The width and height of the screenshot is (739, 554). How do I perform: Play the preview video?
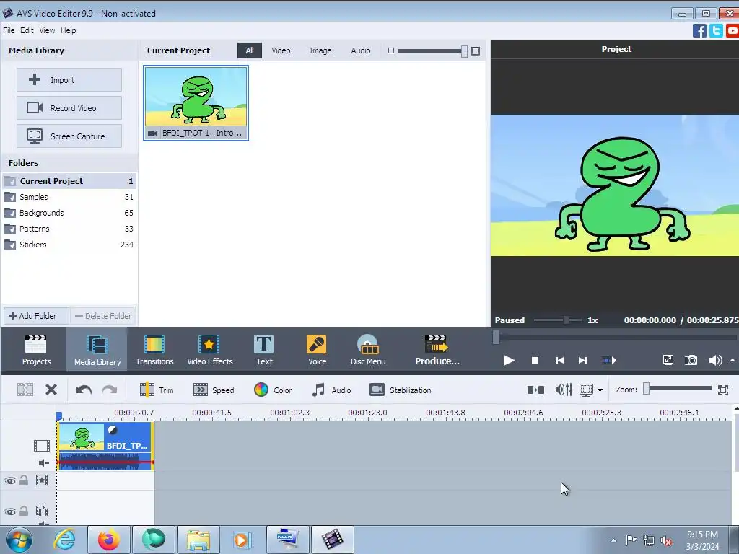[x=509, y=361]
